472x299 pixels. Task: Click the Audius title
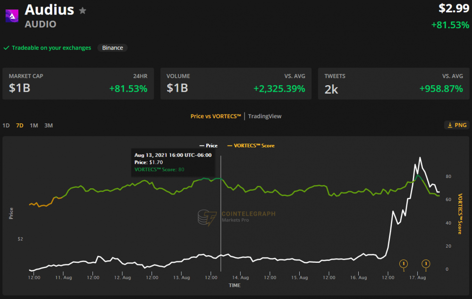50,9
